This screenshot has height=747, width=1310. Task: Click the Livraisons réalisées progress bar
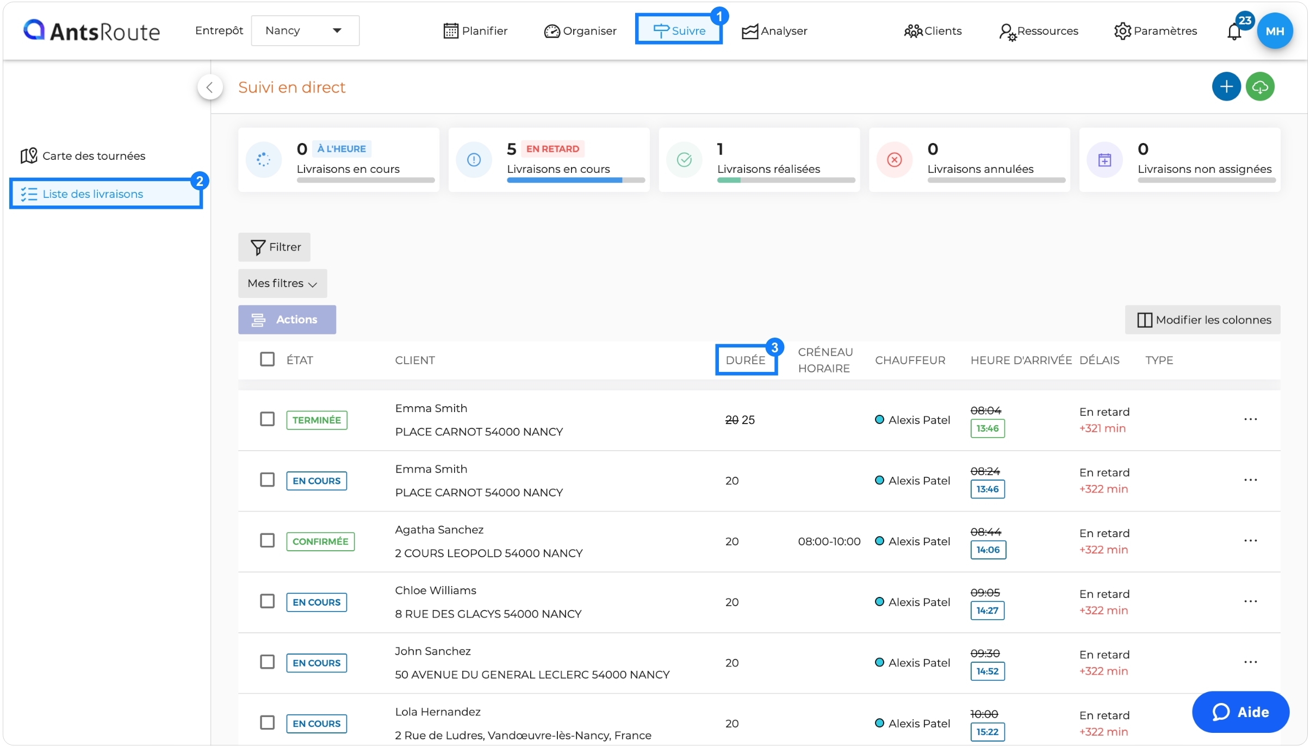click(786, 180)
